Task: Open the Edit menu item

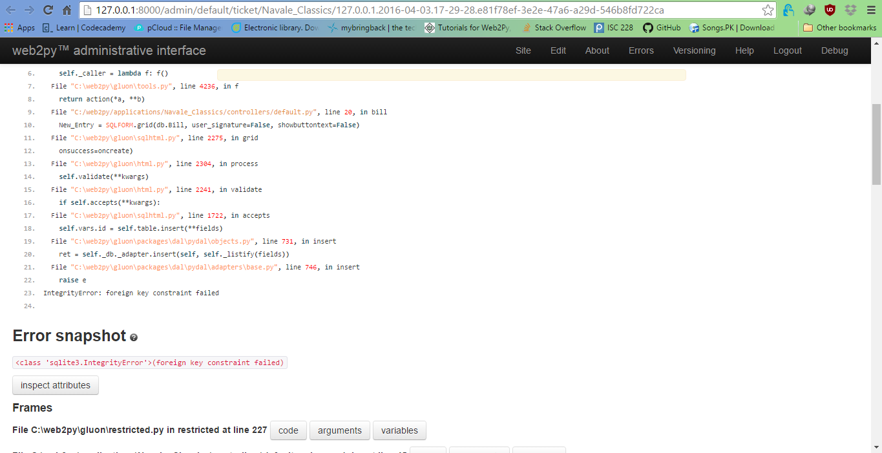Action: click(x=558, y=50)
